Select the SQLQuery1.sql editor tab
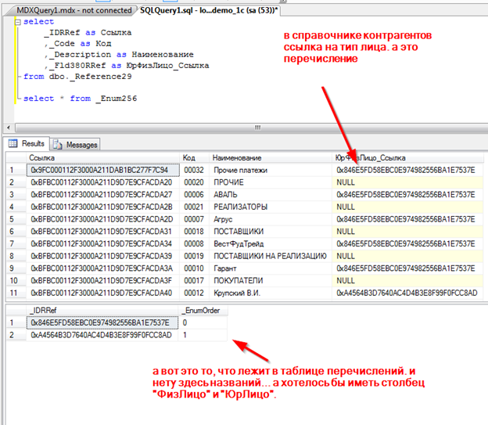This screenshot has height=425, width=488. tap(208, 10)
